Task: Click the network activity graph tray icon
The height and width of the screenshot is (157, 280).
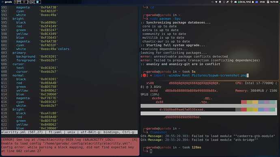Action: click(x=227, y=2)
